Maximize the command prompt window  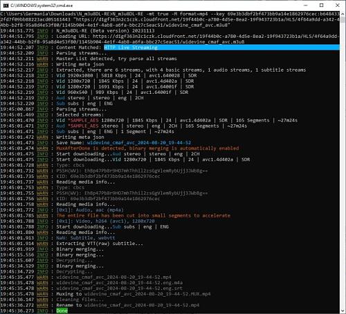[x=322, y=5]
